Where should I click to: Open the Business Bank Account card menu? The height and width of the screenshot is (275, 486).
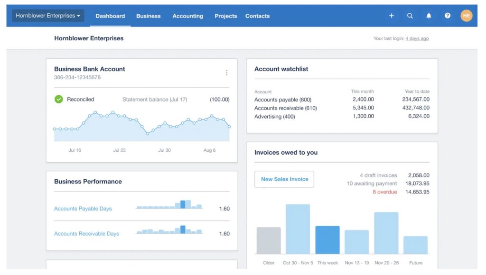tap(227, 72)
